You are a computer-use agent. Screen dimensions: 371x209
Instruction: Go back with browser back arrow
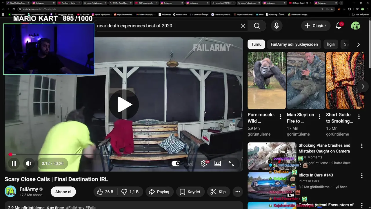click(x=3, y=9)
